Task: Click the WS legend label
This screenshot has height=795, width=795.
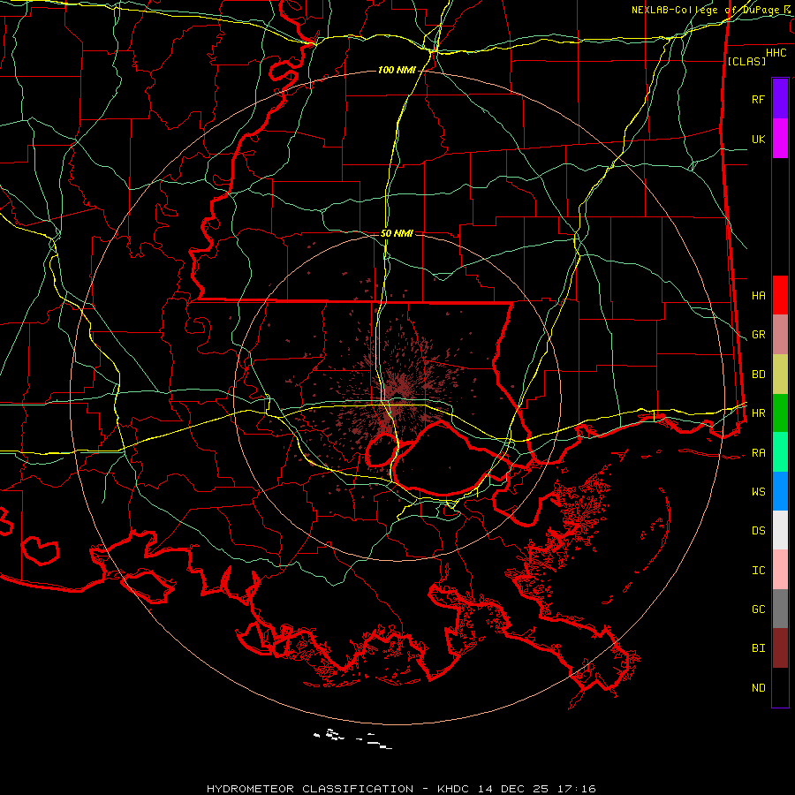Action: point(758,492)
